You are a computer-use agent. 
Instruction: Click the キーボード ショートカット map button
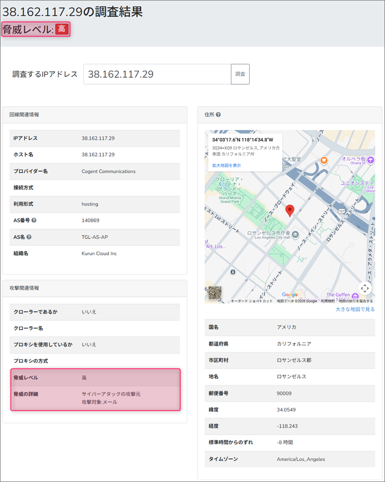[x=252, y=301]
